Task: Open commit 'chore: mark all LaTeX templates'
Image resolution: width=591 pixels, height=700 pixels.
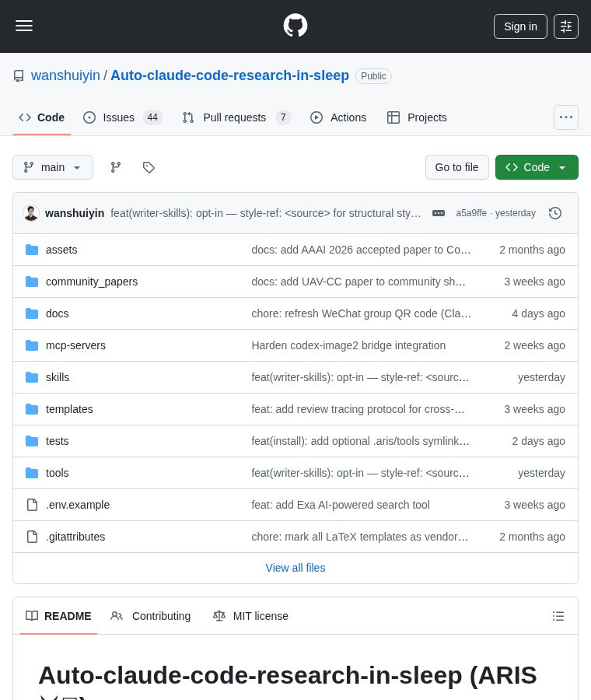Action: [360, 537]
